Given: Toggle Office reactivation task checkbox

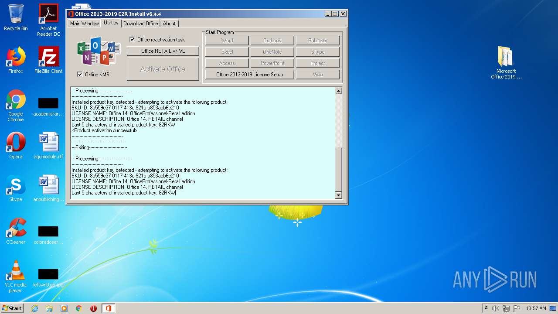Looking at the screenshot, I should click(132, 40).
